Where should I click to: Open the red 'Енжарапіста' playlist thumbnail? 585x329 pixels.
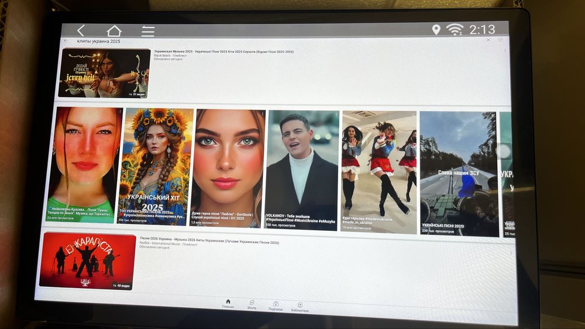(x=88, y=261)
